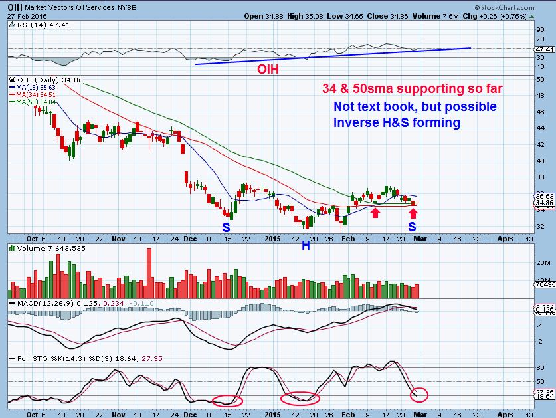Click the line icon before RSI(14)

pos(12,25)
